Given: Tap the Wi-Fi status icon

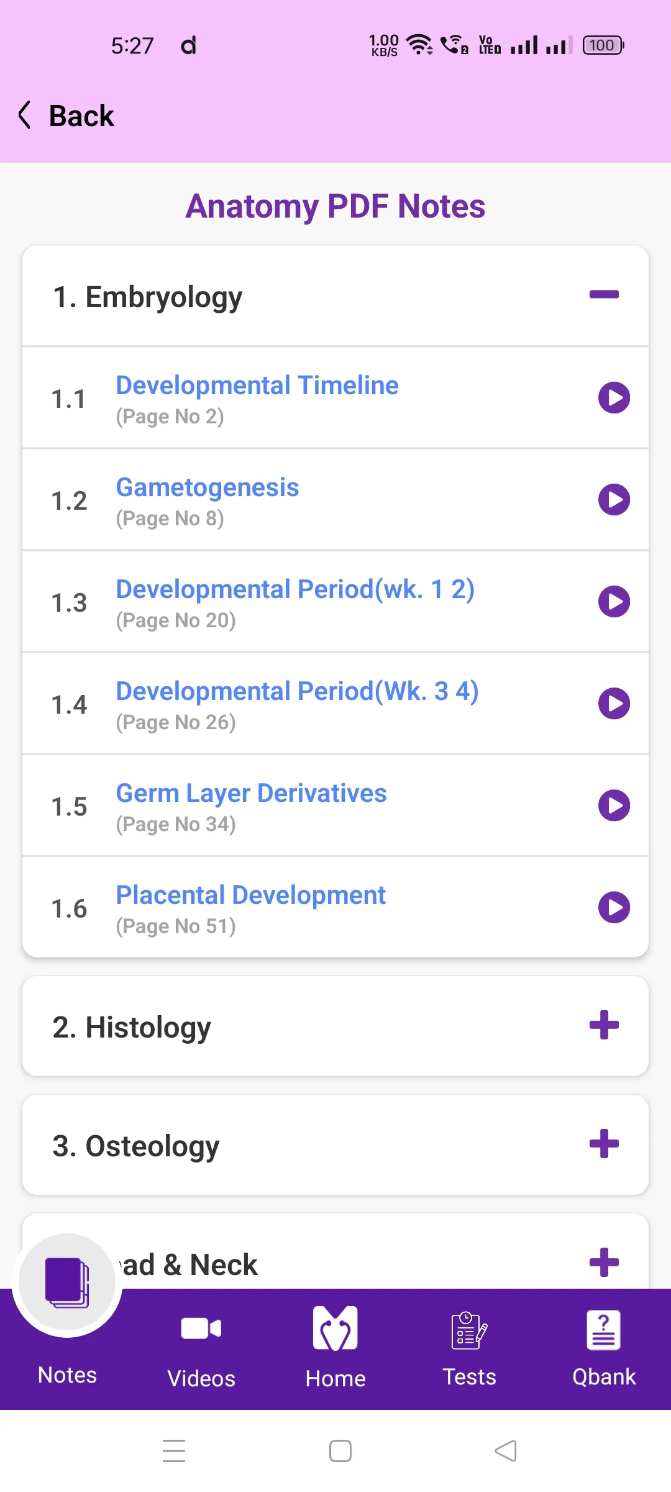Looking at the screenshot, I should tap(419, 44).
